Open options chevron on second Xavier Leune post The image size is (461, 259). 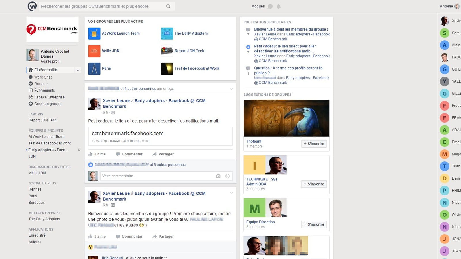tap(231, 193)
